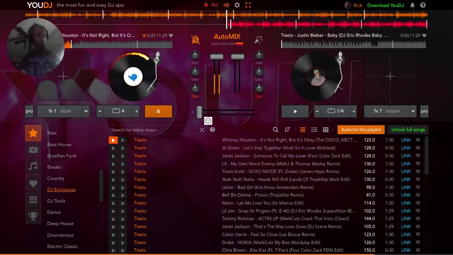The width and height of the screenshot is (453, 255).
Task: Toggle fullscreen mode icon
Action: click(x=248, y=5)
